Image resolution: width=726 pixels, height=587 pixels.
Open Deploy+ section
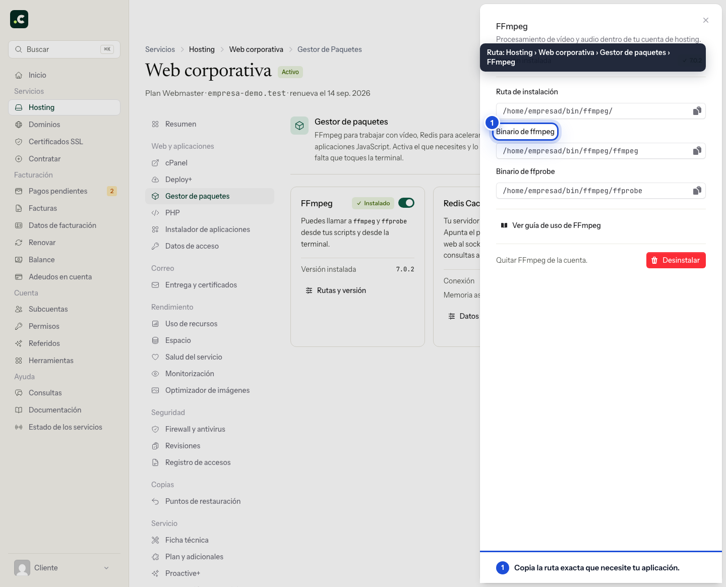tap(210, 180)
